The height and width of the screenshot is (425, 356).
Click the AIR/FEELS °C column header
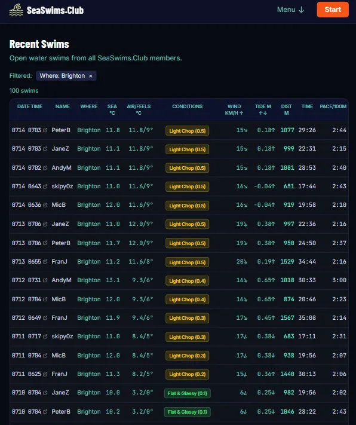(139, 109)
